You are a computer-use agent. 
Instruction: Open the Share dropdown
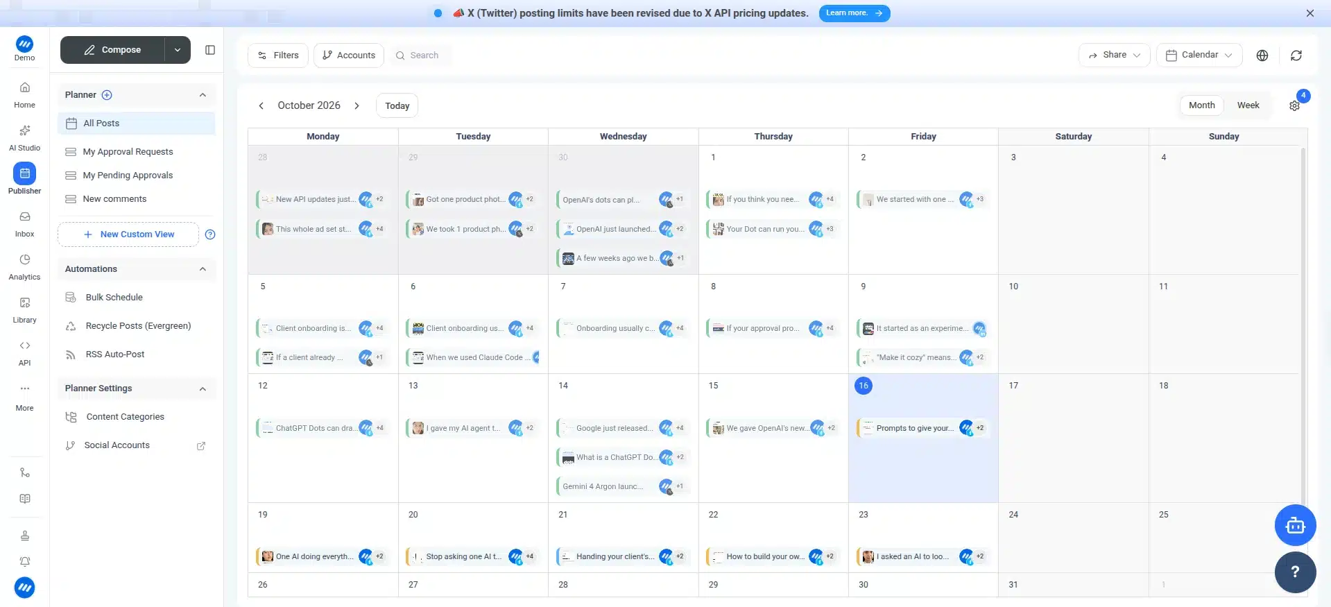(1114, 55)
